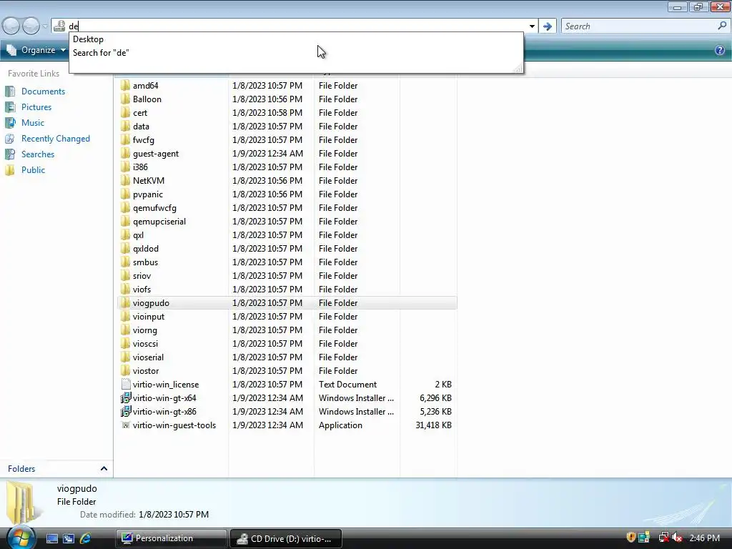Open Documents in Favorite Links
732x549 pixels.
click(x=43, y=91)
